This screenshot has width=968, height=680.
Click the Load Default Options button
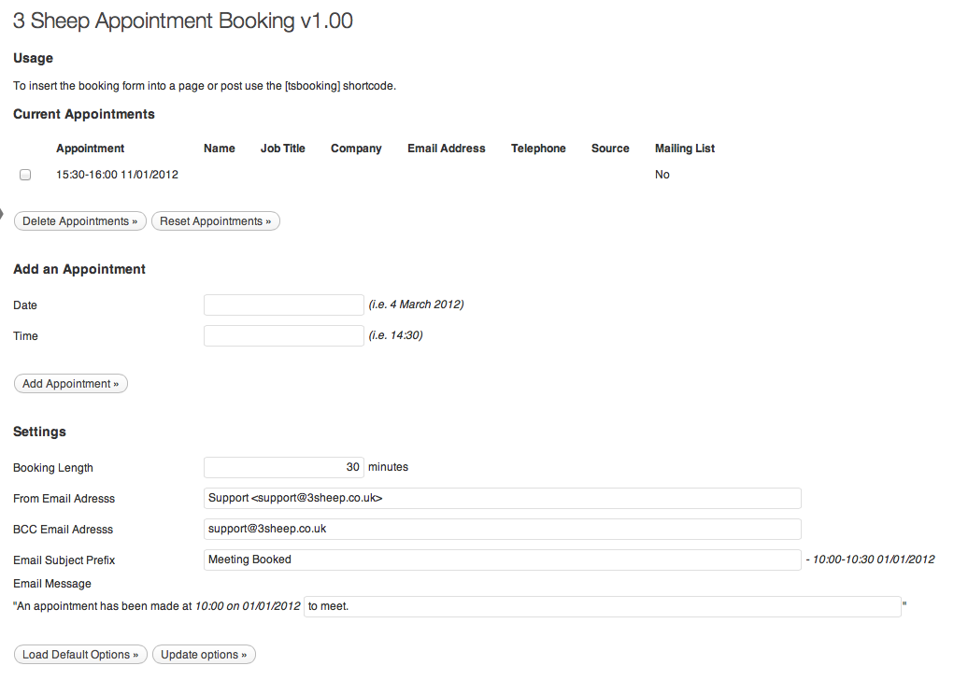[80, 654]
